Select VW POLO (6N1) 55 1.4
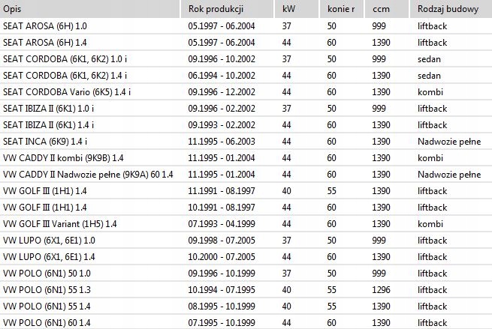This screenshot has height=329, width=492. (246, 307)
